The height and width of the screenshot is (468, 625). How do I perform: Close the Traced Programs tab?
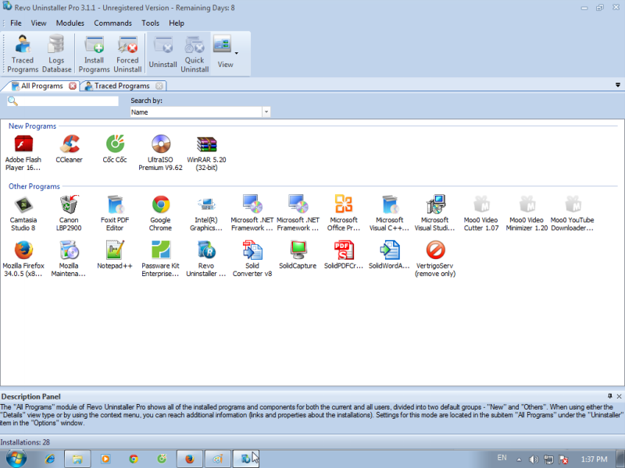(159, 86)
